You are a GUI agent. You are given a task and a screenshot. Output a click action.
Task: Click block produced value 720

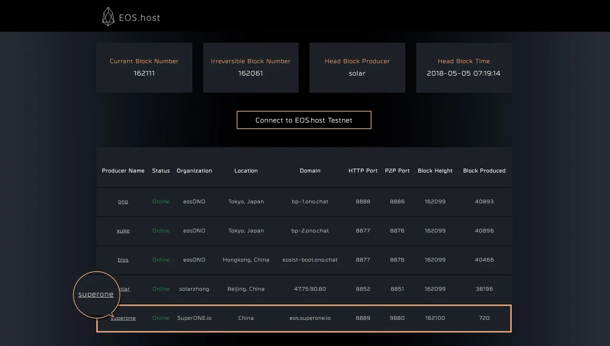pos(484,318)
